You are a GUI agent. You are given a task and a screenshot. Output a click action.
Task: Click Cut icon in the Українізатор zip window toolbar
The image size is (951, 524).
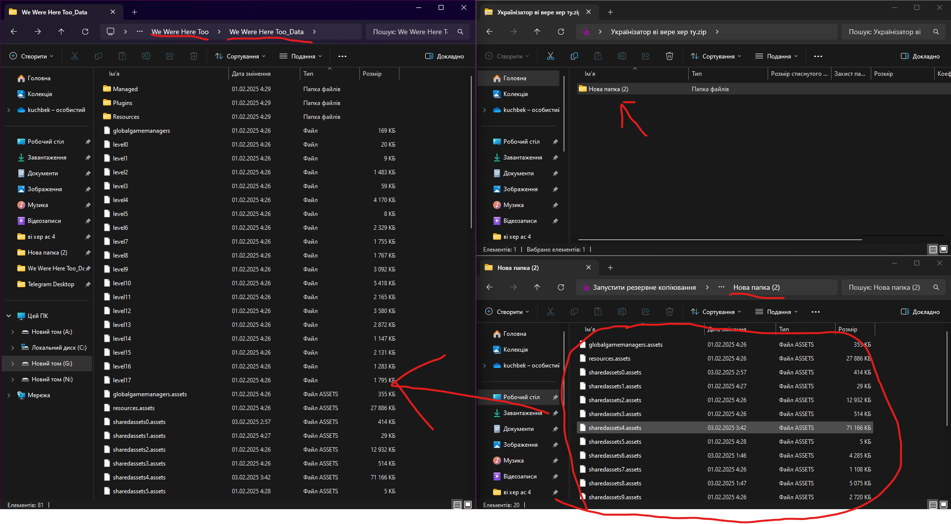551,56
